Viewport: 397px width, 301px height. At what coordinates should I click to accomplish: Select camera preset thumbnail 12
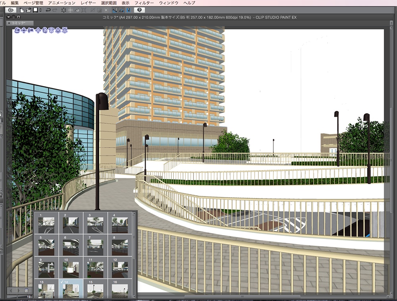[120, 268]
